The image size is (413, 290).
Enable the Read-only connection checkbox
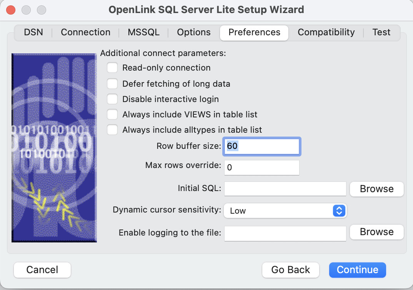click(112, 68)
